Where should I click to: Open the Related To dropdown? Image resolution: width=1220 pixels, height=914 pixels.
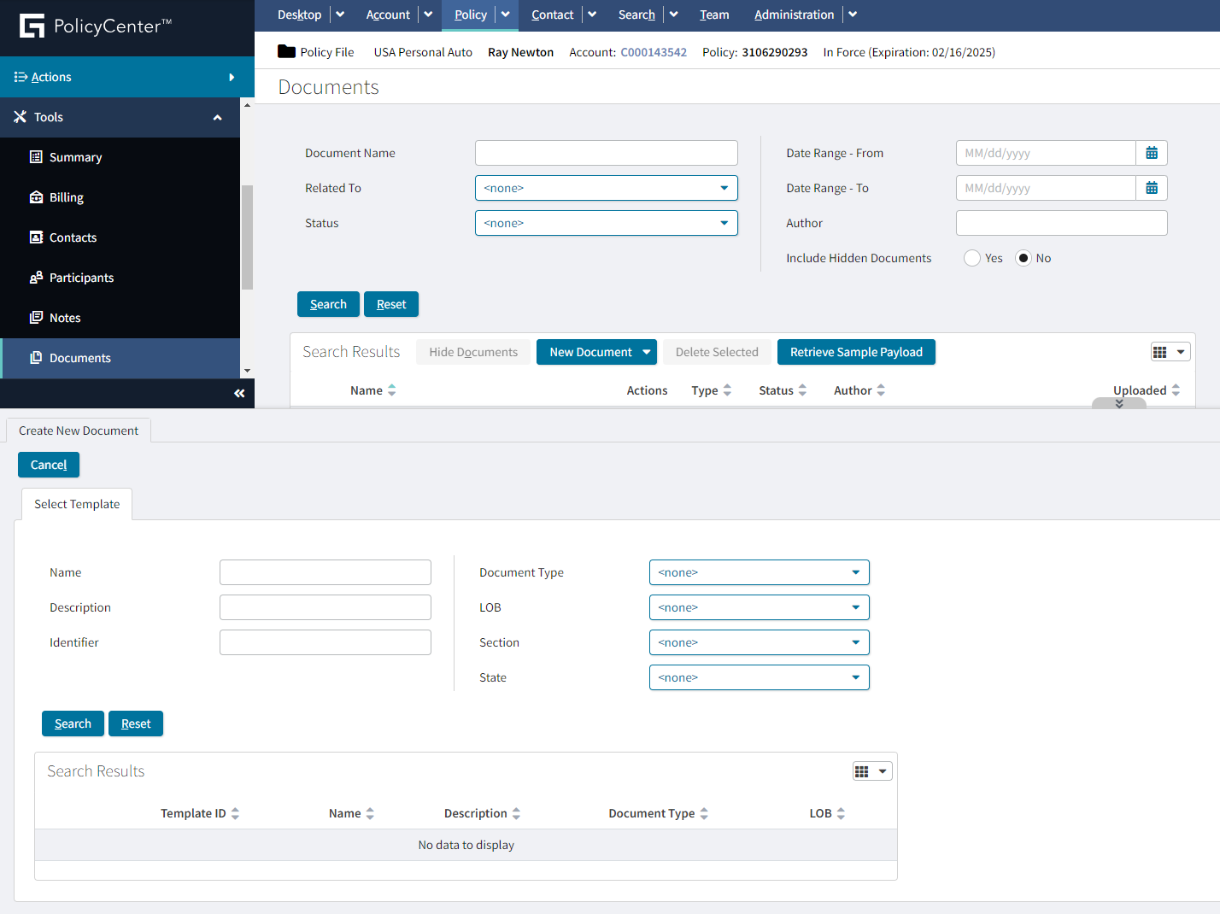[606, 188]
